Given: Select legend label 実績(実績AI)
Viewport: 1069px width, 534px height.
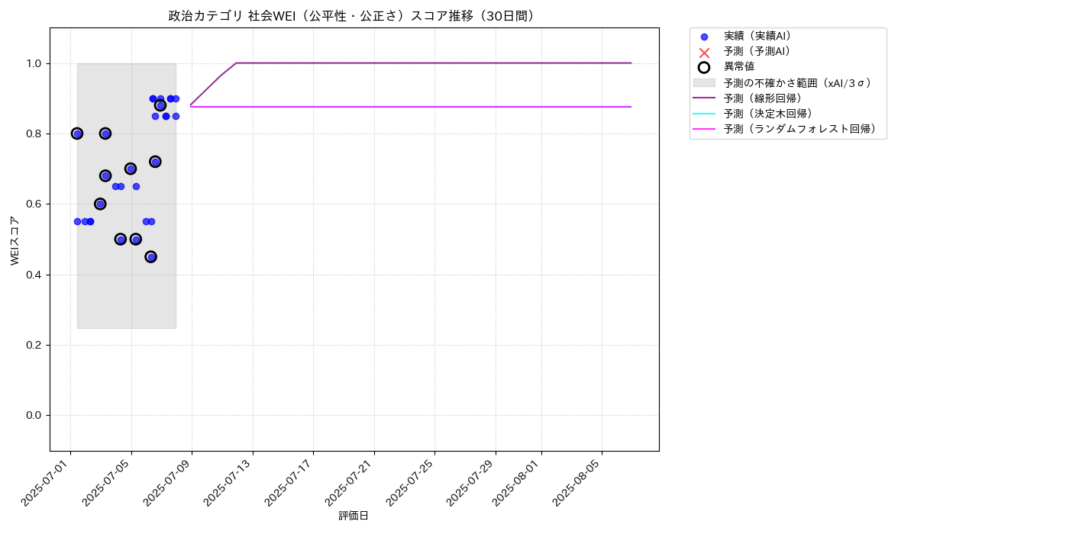Looking at the screenshot, I should (757, 36).
